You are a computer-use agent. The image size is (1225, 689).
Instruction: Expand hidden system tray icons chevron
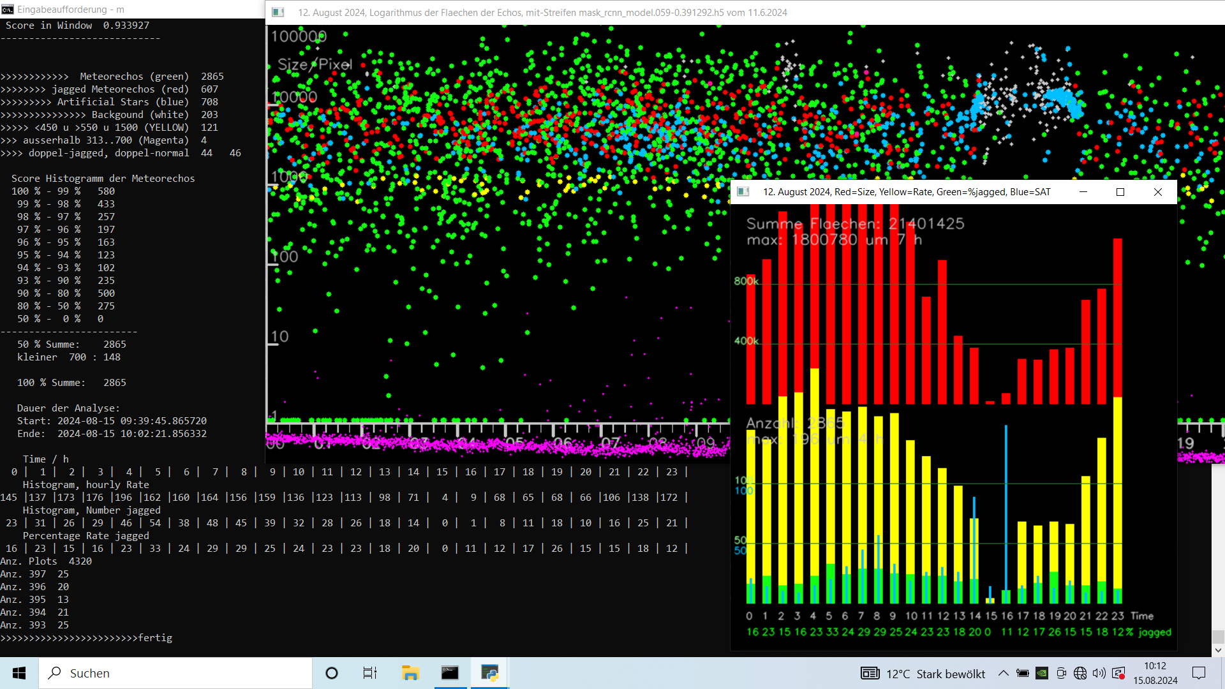pyautogui.click(x=1004, y=673)
